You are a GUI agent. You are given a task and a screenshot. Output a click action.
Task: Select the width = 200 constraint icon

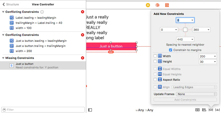pyautogui.click(x=12, y=51)
